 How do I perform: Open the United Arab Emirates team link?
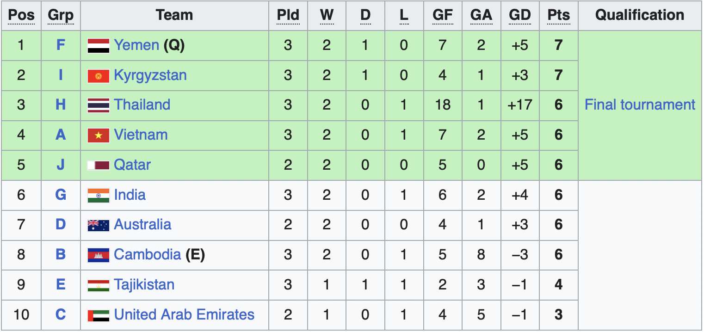coord(184,314)
